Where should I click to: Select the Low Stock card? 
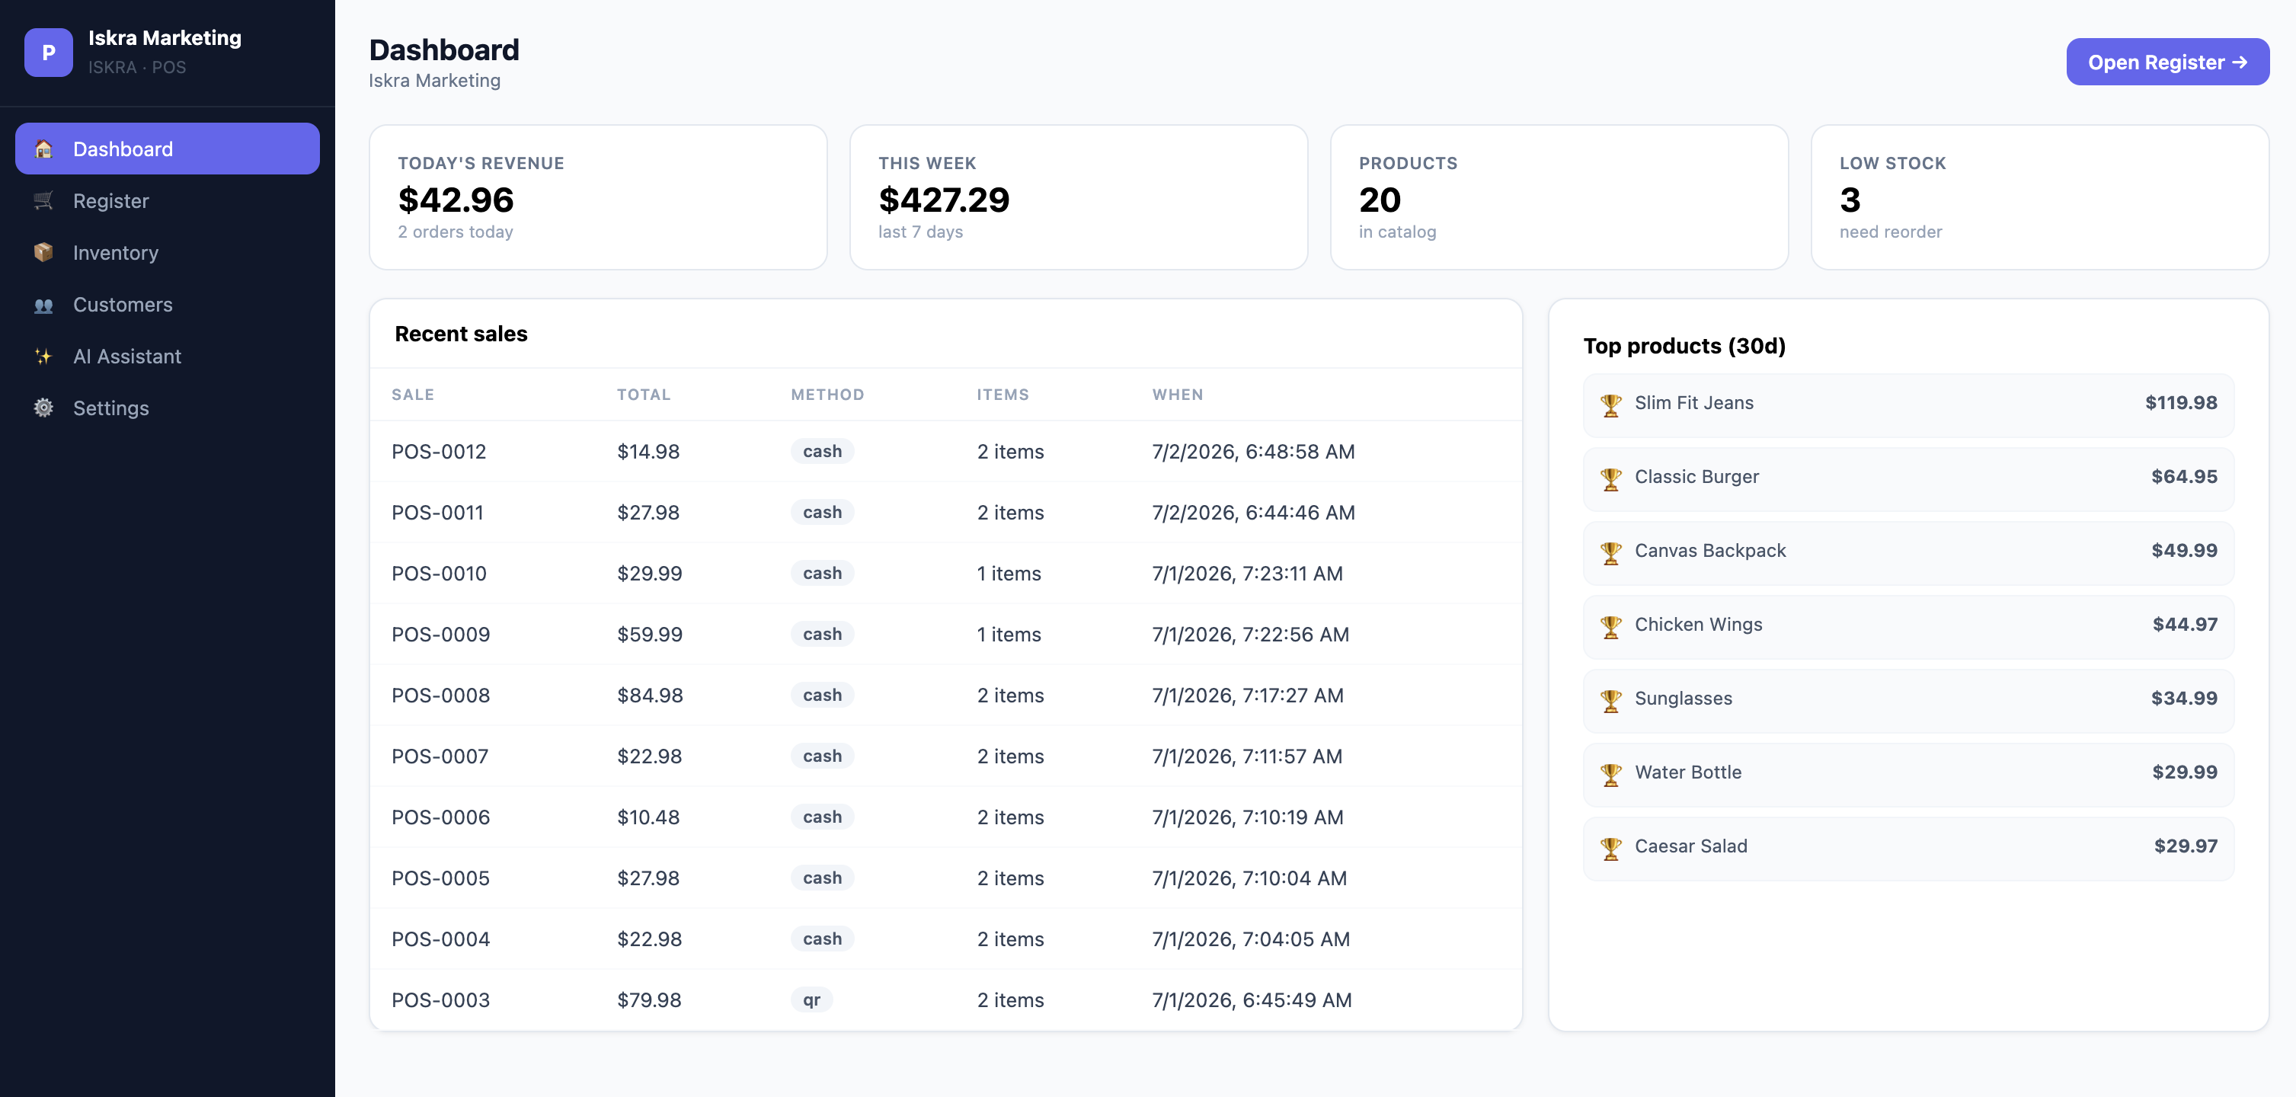click(2039, 197)
